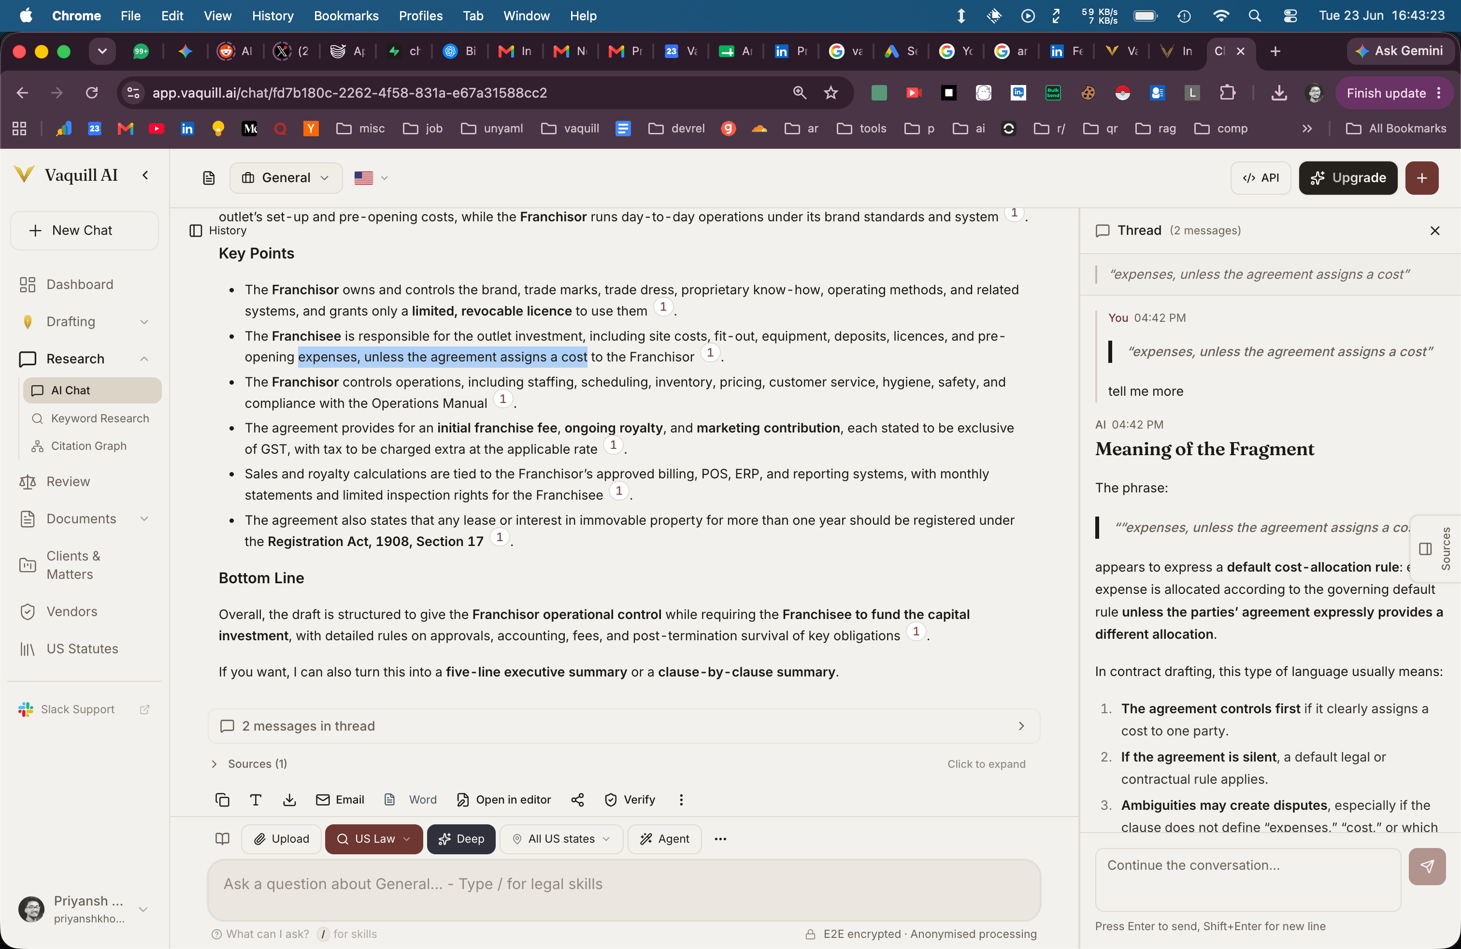This screenshot has height=949, width=1461.
Task: Collapse the Vaquill AI sidebar
Action: tap(145, 175)
